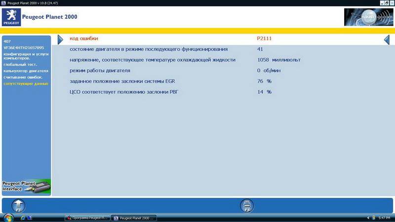This screenshot has width=395, height=222.
Task: Click Peugeot Planet 2000 taskbar button
Action: 134,218
